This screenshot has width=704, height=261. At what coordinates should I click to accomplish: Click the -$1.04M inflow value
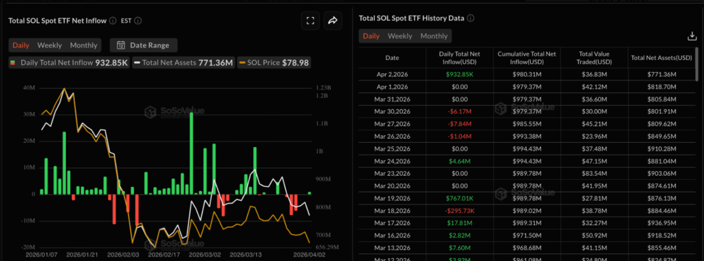click(x=459, y=136)
